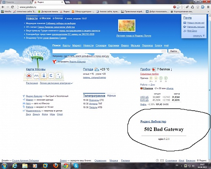Switch news to в блогах tab
This screenshot has width=211, height=169.
58,18
